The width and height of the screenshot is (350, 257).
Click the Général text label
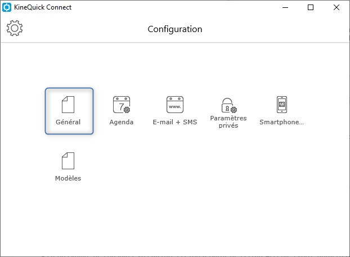click(x=68, y=122)
